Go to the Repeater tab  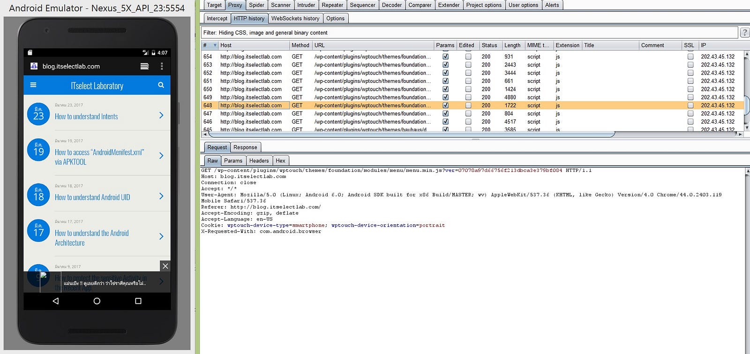332,5
